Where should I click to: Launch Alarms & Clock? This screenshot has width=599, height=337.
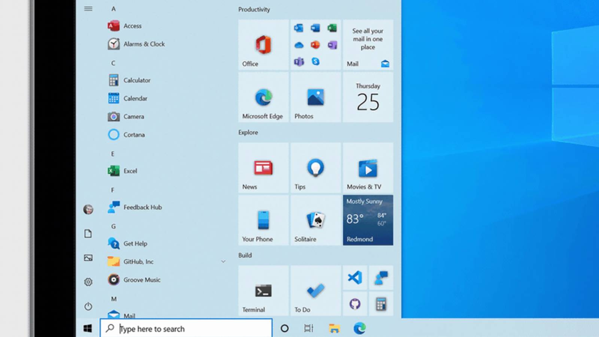click(x=136, y=44)
